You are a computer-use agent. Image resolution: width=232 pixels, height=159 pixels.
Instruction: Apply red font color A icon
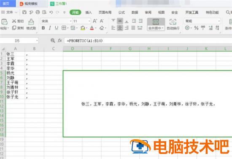tap(92, 28)
